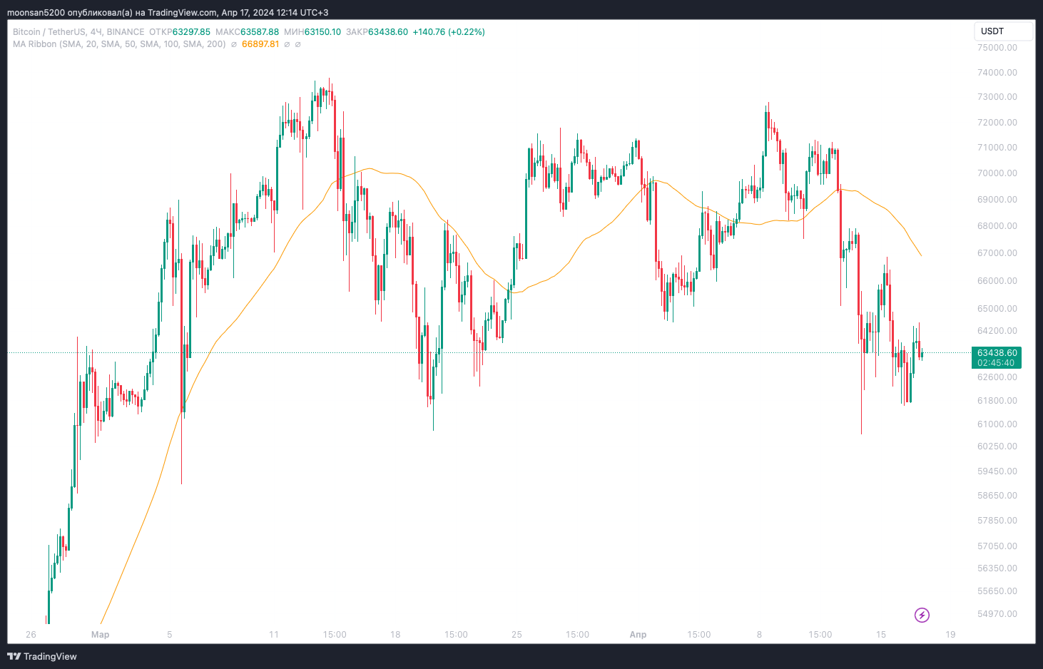Click the 74000.00 price axis label

click(997, 73)
